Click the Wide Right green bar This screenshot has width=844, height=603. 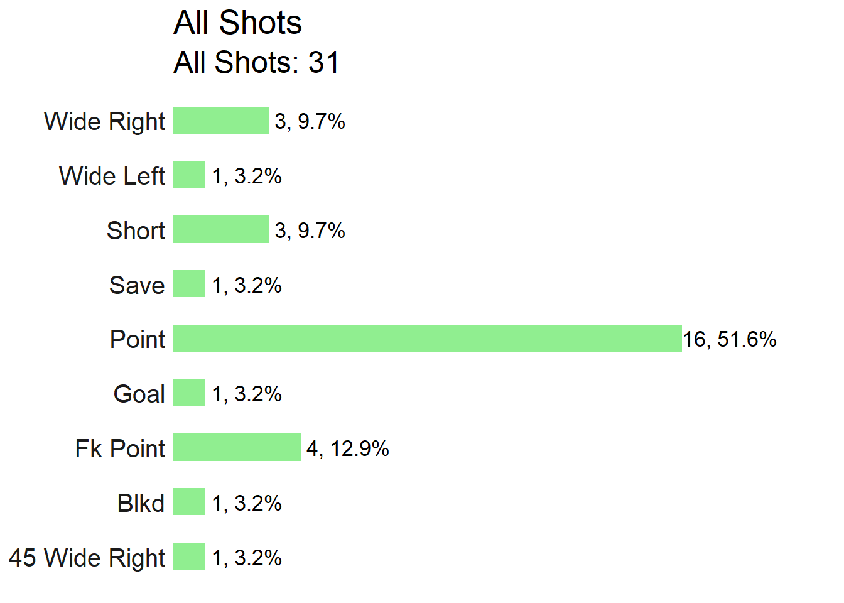[x=221, y=121]
